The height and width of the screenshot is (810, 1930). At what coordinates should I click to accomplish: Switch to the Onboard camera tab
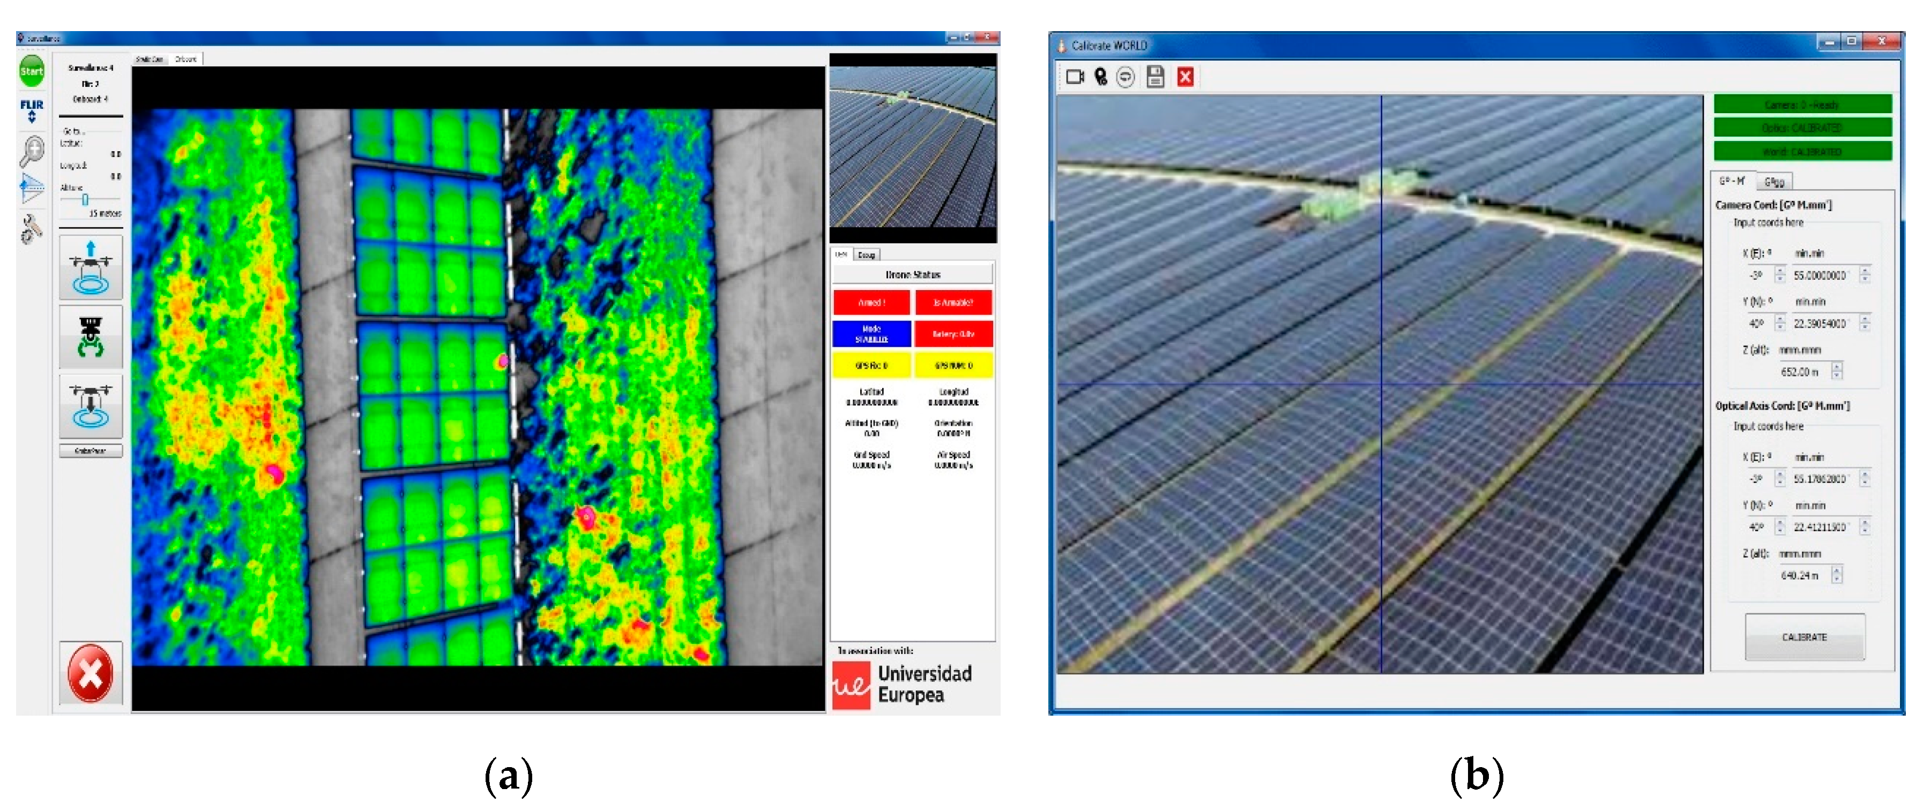coord(186,59)
